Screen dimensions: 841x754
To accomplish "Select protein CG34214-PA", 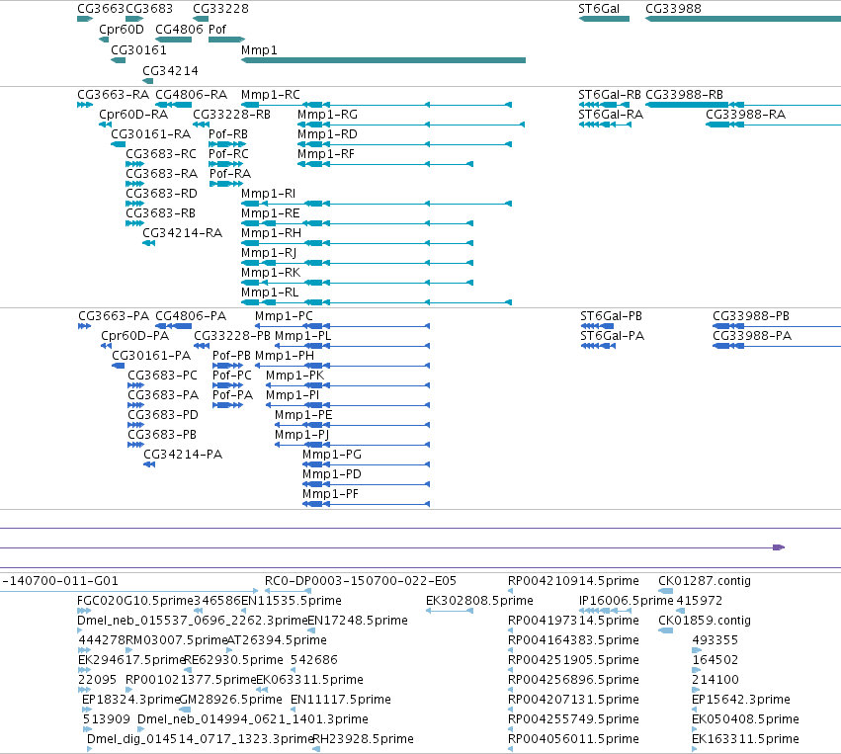I will [x=149, y=464].
